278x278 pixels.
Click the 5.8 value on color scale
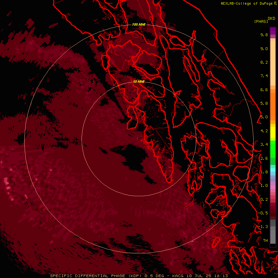[264, 103]
